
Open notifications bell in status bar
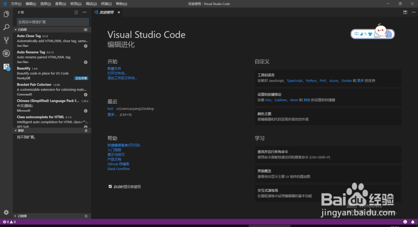pos(413,222)
